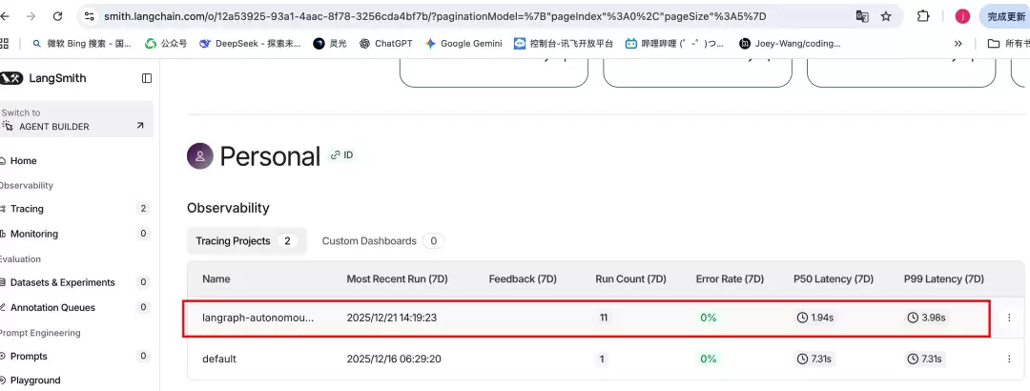Open the langgraph-autonomou... project
1030x391 pixels.
(x=258, y=318)
